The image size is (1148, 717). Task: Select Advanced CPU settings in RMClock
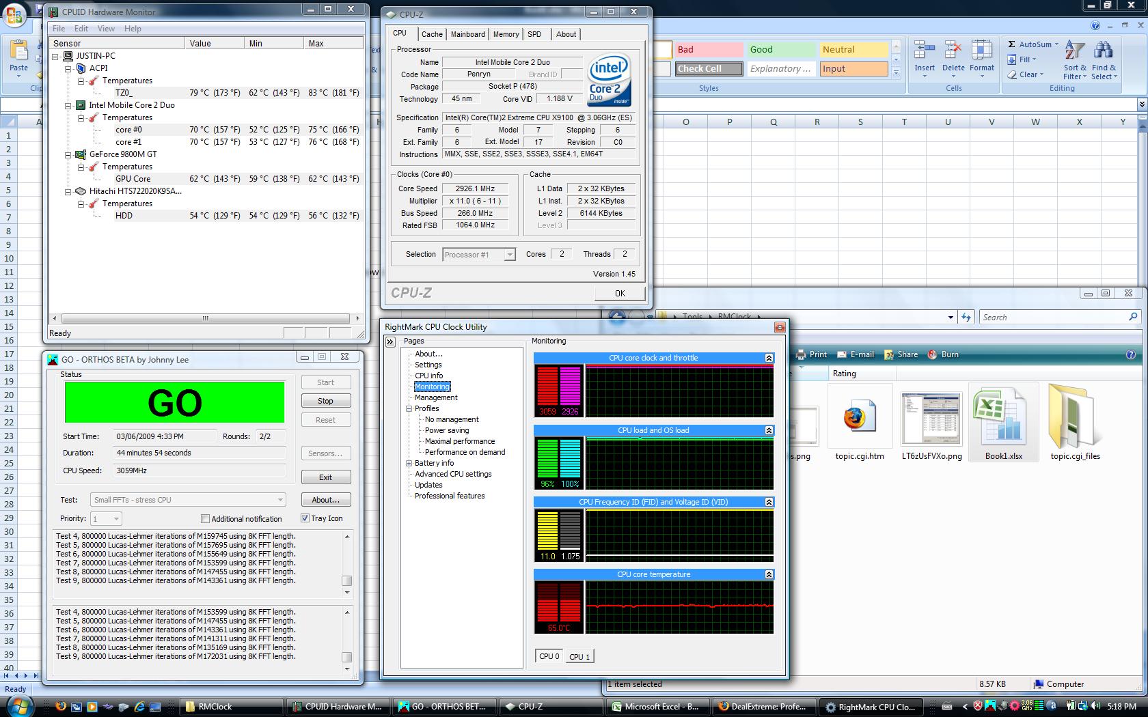pos(453,474)
